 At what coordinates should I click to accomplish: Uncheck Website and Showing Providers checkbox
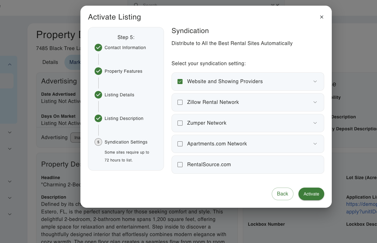pos(180,82)
